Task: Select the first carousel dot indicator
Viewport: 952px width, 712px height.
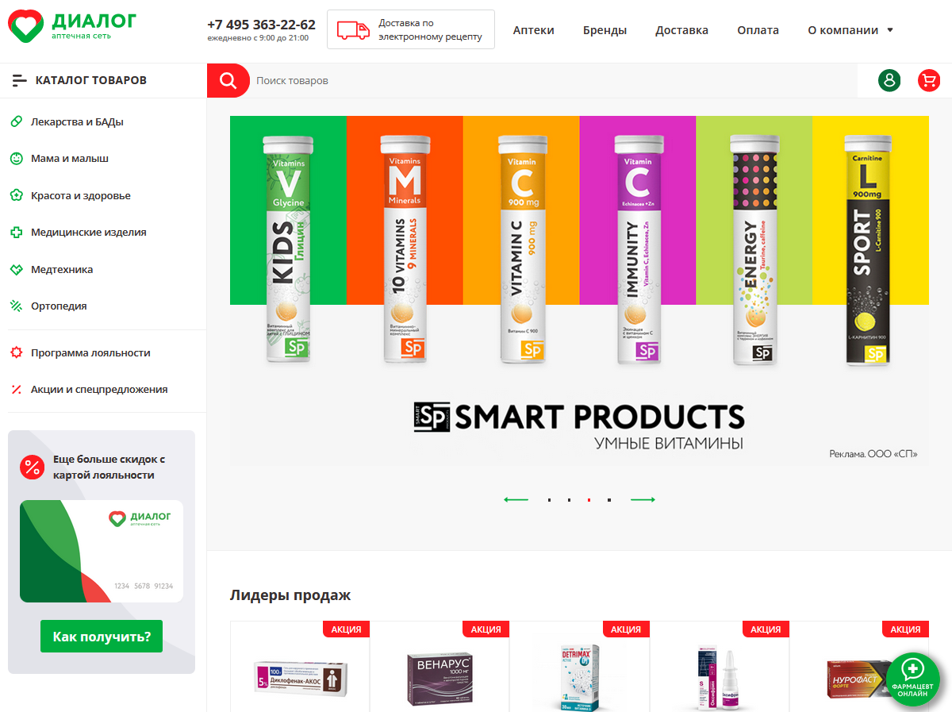Action: click(x=549, y=500)
